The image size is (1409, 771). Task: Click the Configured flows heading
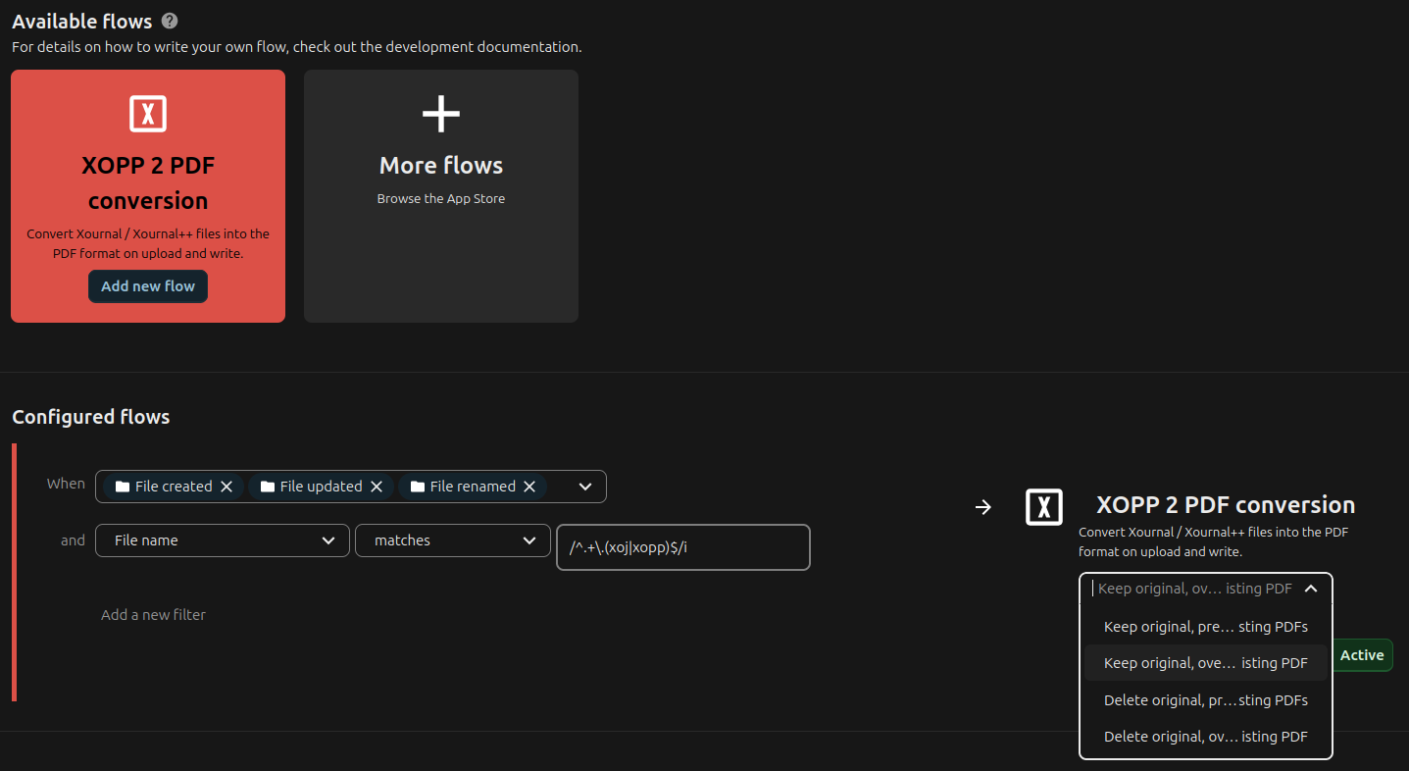(x=91, y=417)
